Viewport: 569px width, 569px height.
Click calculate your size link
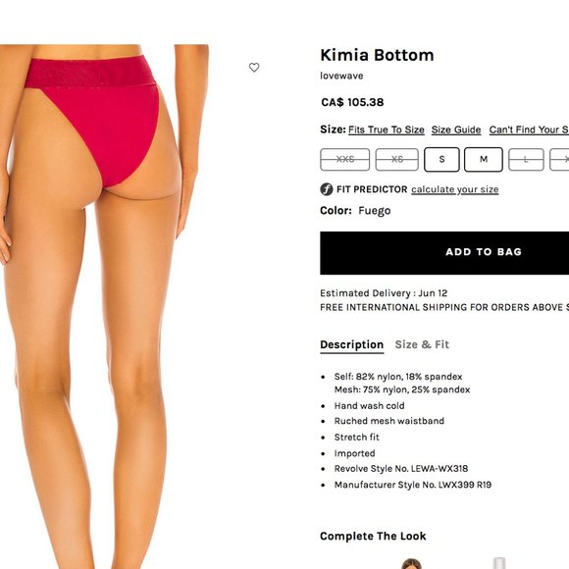pyautogui.click(x=454, y=189)
